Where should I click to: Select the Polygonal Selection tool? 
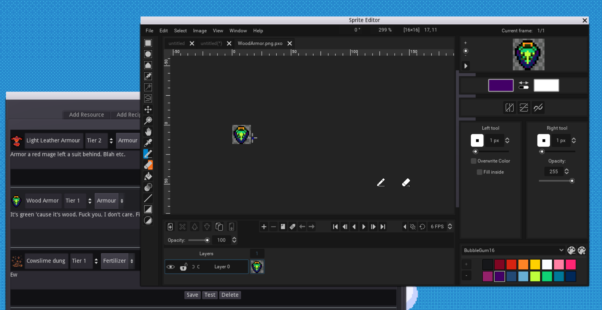click(x=148, y=65)
